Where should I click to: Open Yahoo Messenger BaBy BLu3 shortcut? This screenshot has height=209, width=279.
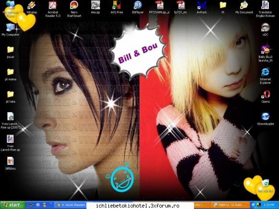[x=265, y=54]
